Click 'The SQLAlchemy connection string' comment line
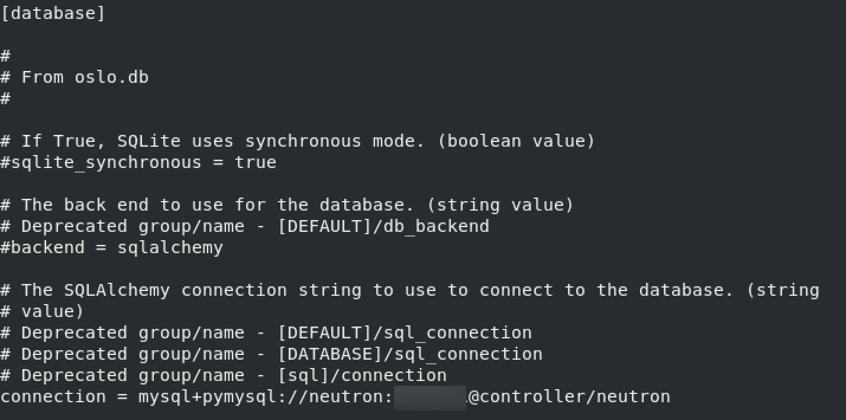The width and height of the screenshot is (846, 420). pyautogui.click(x=410, y=290)
